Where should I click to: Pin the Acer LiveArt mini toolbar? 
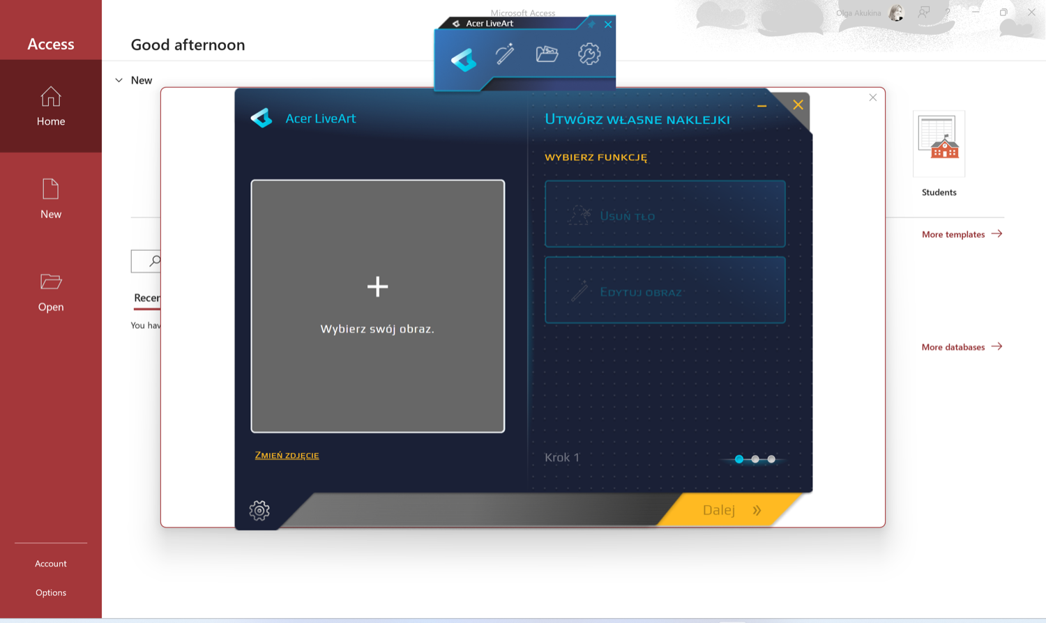point(591,24)
